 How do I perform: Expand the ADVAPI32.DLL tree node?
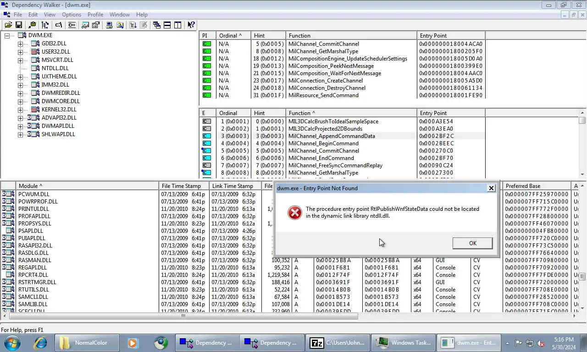[20, 118]
